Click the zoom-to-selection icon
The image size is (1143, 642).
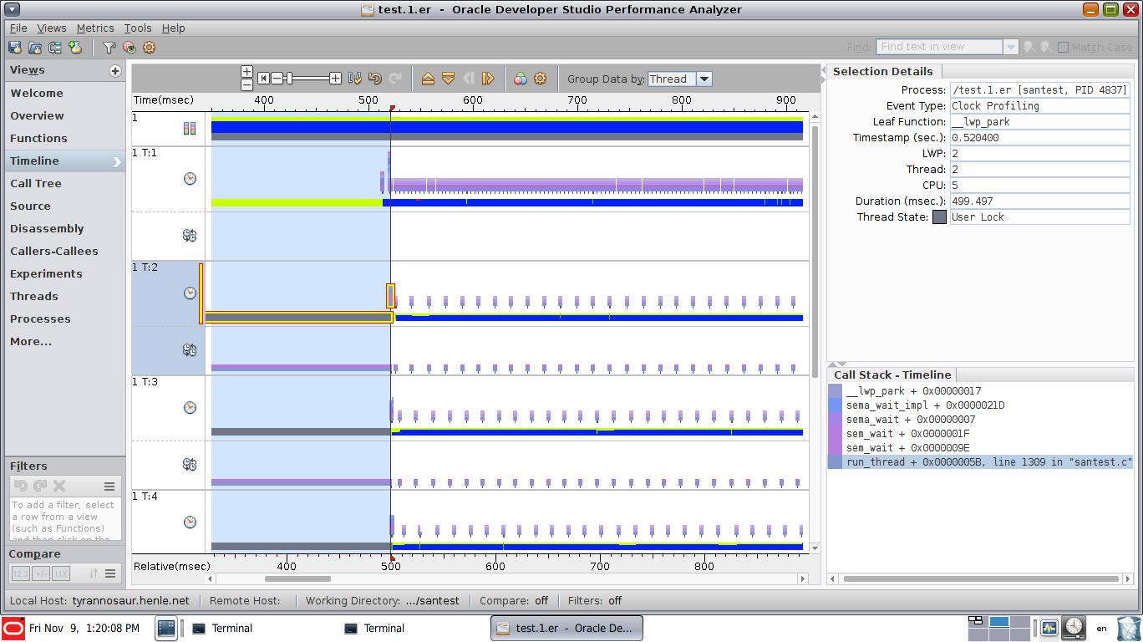pos(355,79)
